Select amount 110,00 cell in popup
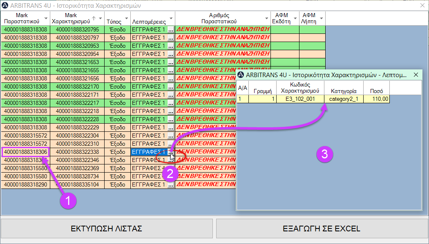Screen dimensions: 429x244 coord(376,99)
